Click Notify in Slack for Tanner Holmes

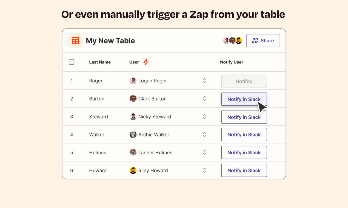(x=244, y=152)
